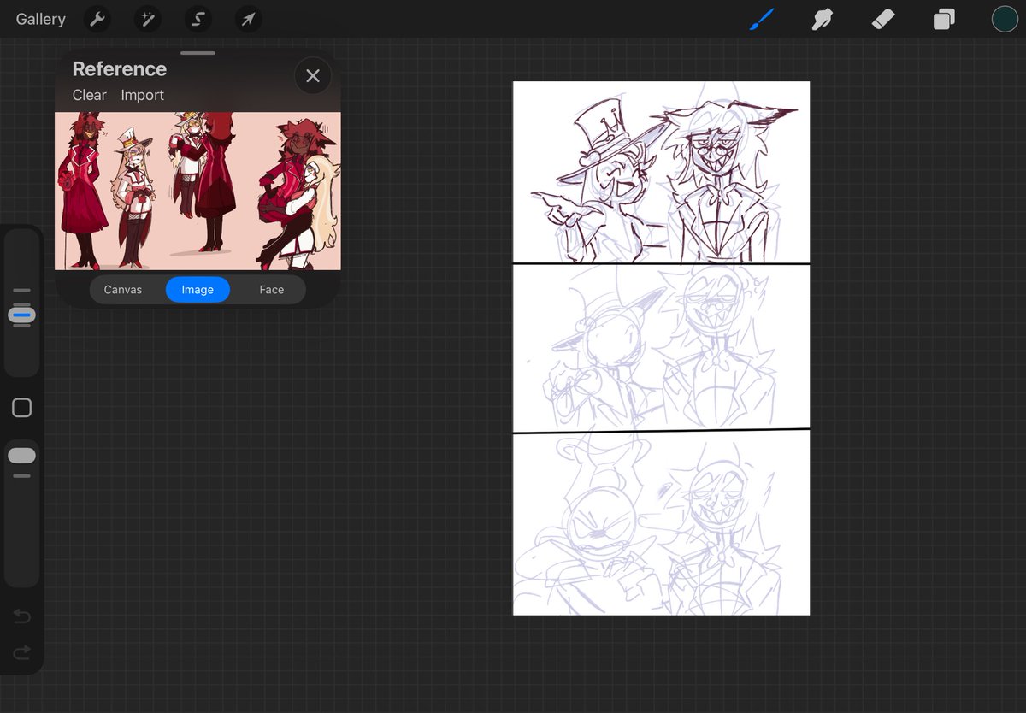Click the top comic panel sketch
This screenshot has width=1026, height=713.
pyautogui.click(x=661, y=172)
